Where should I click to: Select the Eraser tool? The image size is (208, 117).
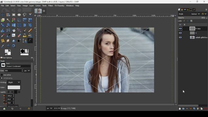click(19, 35)
